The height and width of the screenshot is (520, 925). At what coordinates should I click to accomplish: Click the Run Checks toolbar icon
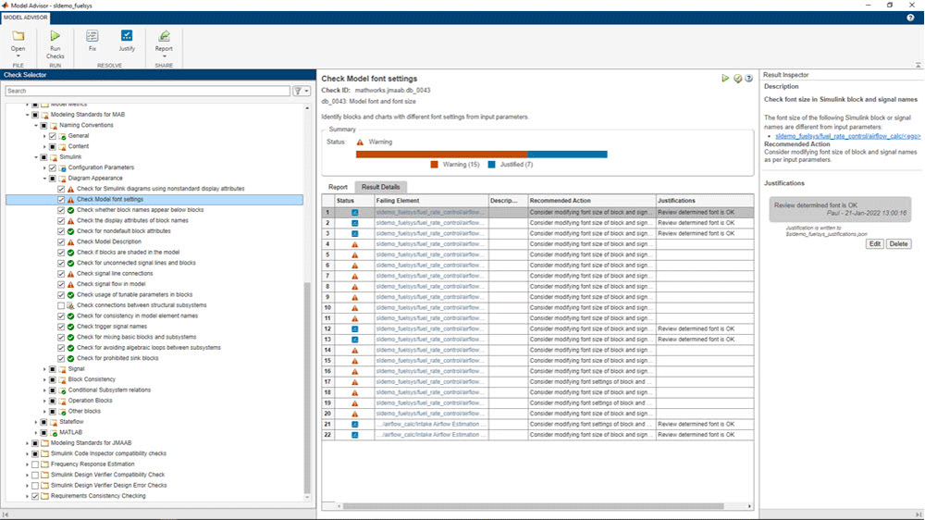(55, 37)
